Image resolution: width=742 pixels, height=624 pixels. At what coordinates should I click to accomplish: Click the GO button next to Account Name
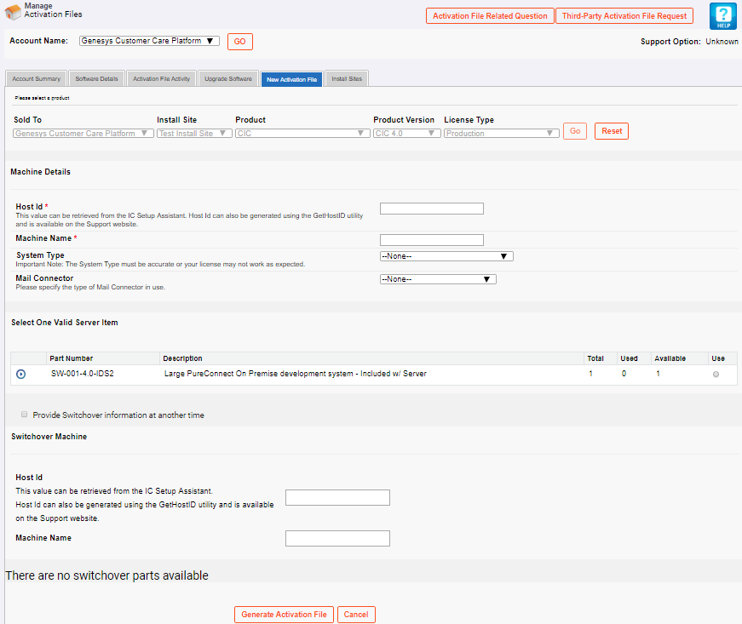pyautogui.click(x=239, y=41)
